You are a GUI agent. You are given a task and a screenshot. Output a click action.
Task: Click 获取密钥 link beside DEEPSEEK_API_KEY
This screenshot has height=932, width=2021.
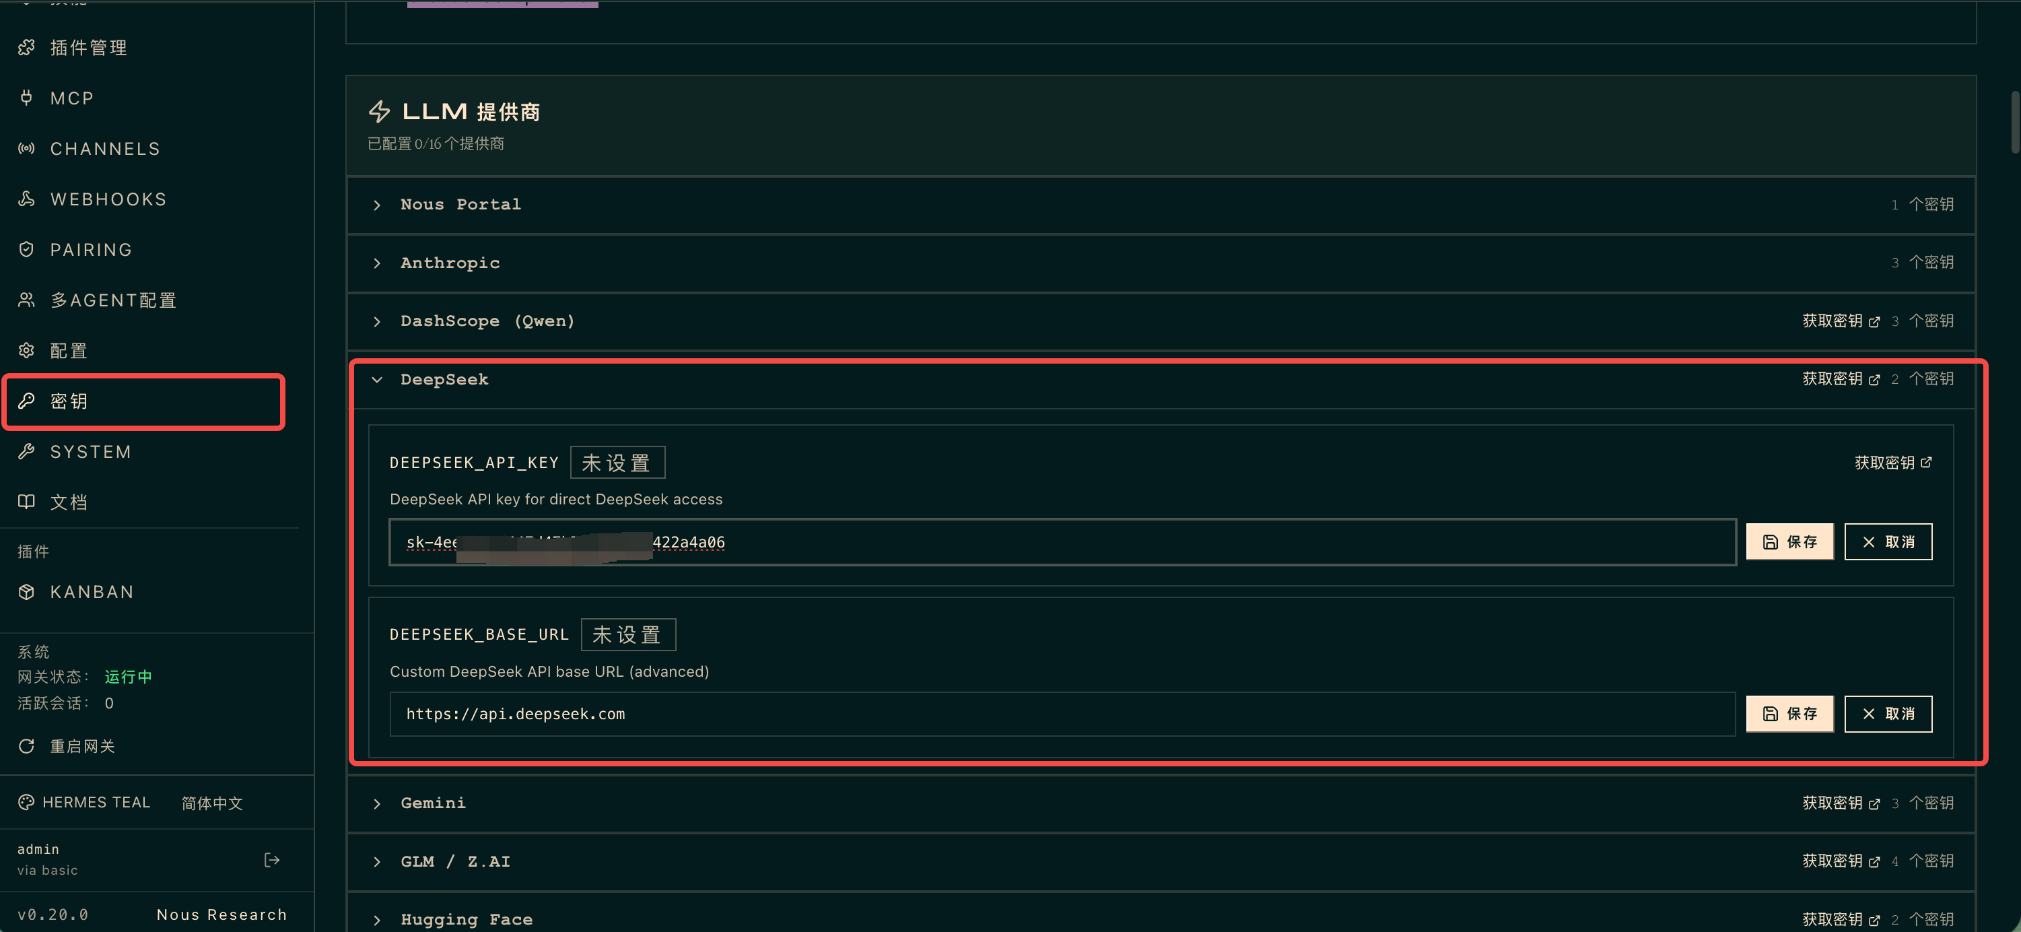[1893, 463]
